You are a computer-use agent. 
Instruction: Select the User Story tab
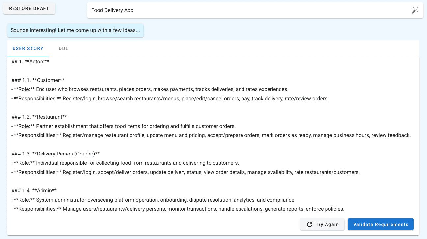(x=28, y=48)
